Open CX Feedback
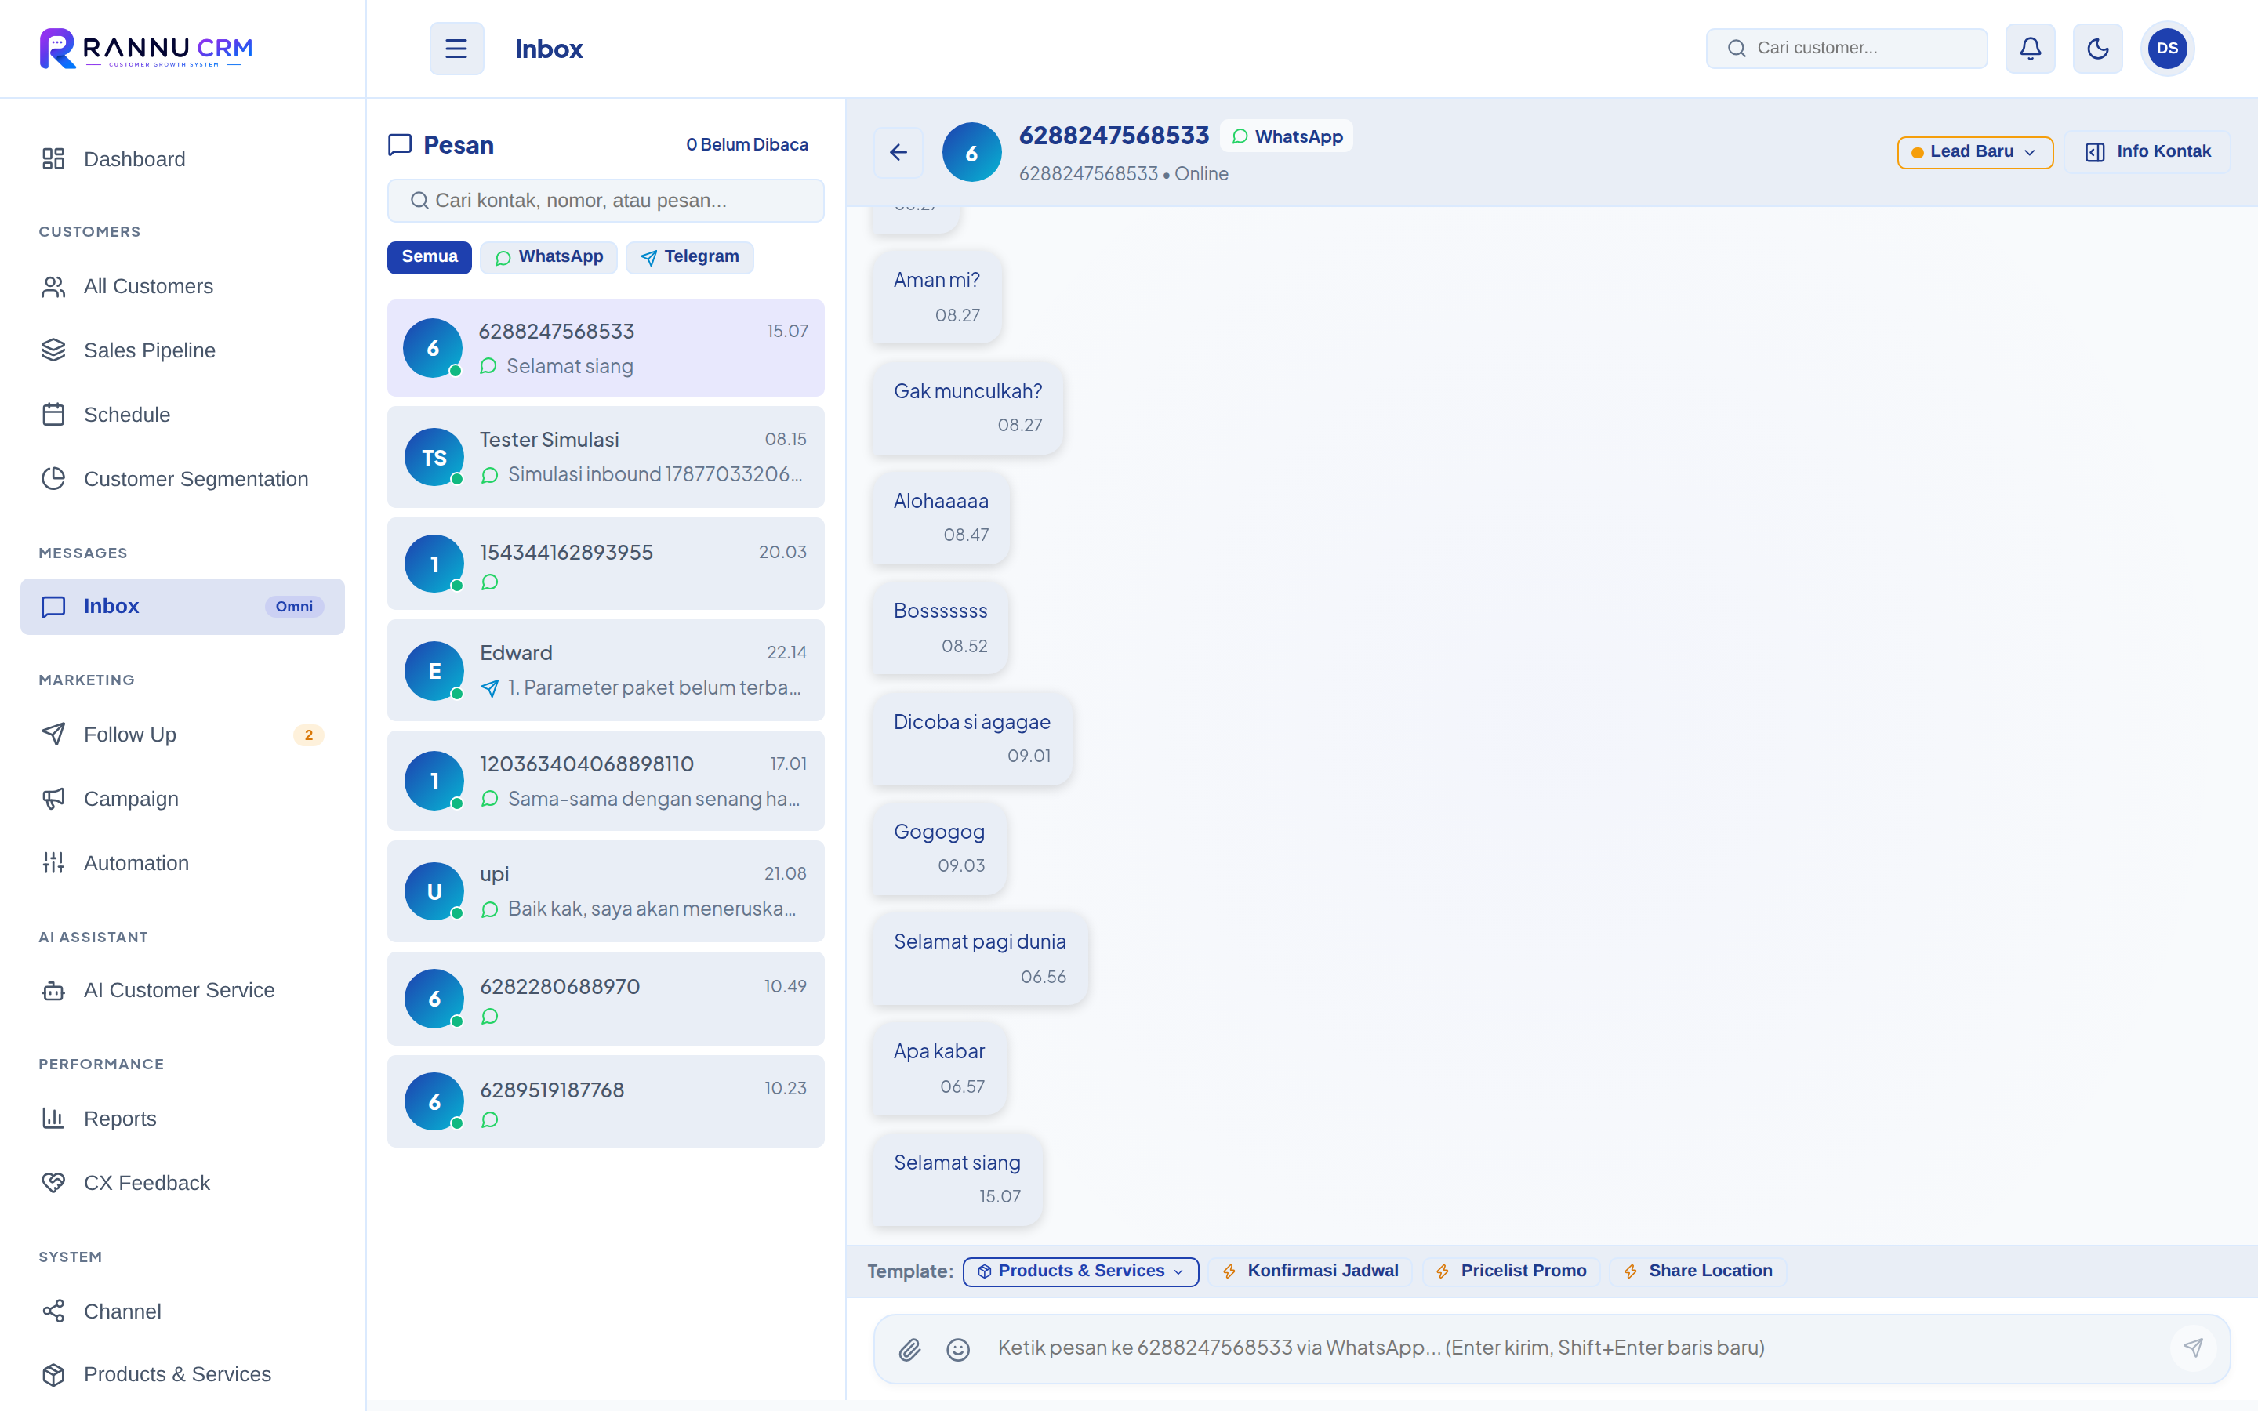 [x=183, y=1184]
